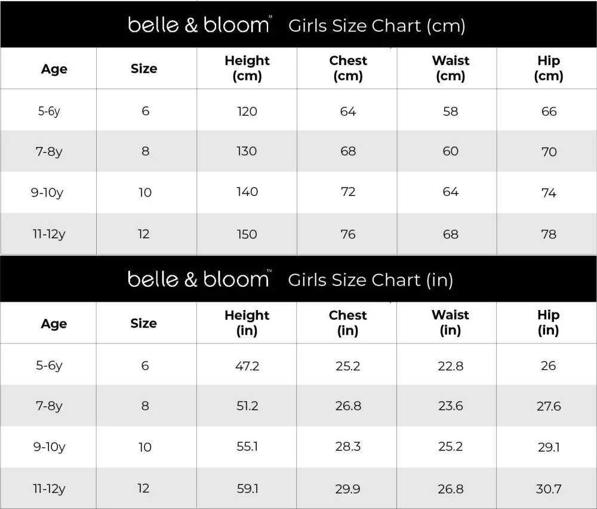Click the "Height (cm)" column header
The width and height of the screenshot is (597, 509).
(x=247, y=68)
